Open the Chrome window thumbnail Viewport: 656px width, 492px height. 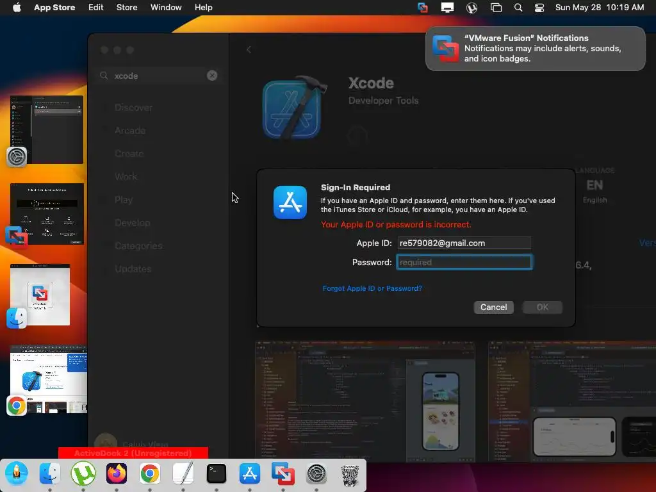49,379
